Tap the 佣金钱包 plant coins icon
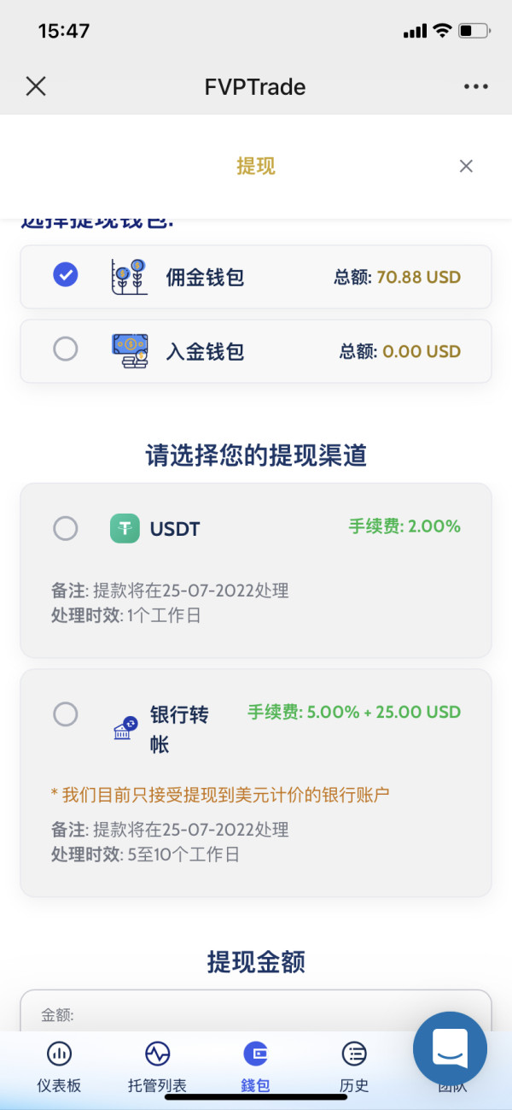The width and height of the screenshot is (512, 1110). point(130,277)
